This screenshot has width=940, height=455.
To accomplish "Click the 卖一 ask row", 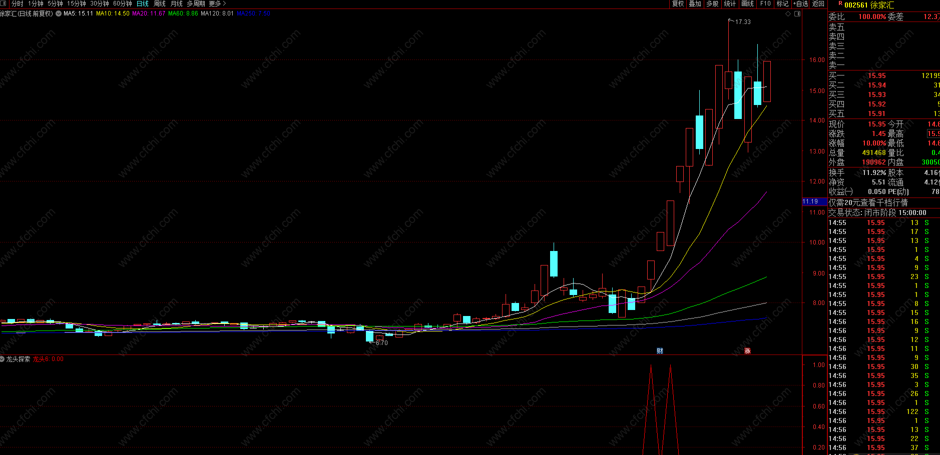I will [x=884, y=65].
